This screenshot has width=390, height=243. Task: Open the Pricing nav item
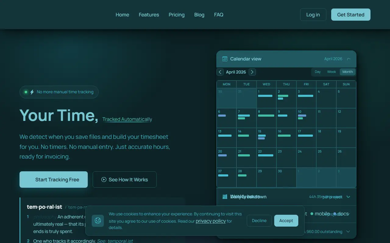[177, 15]
